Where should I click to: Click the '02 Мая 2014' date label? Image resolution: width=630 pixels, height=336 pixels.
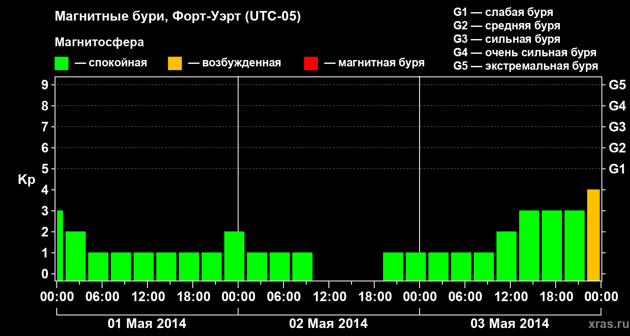(x=328, y=324)
